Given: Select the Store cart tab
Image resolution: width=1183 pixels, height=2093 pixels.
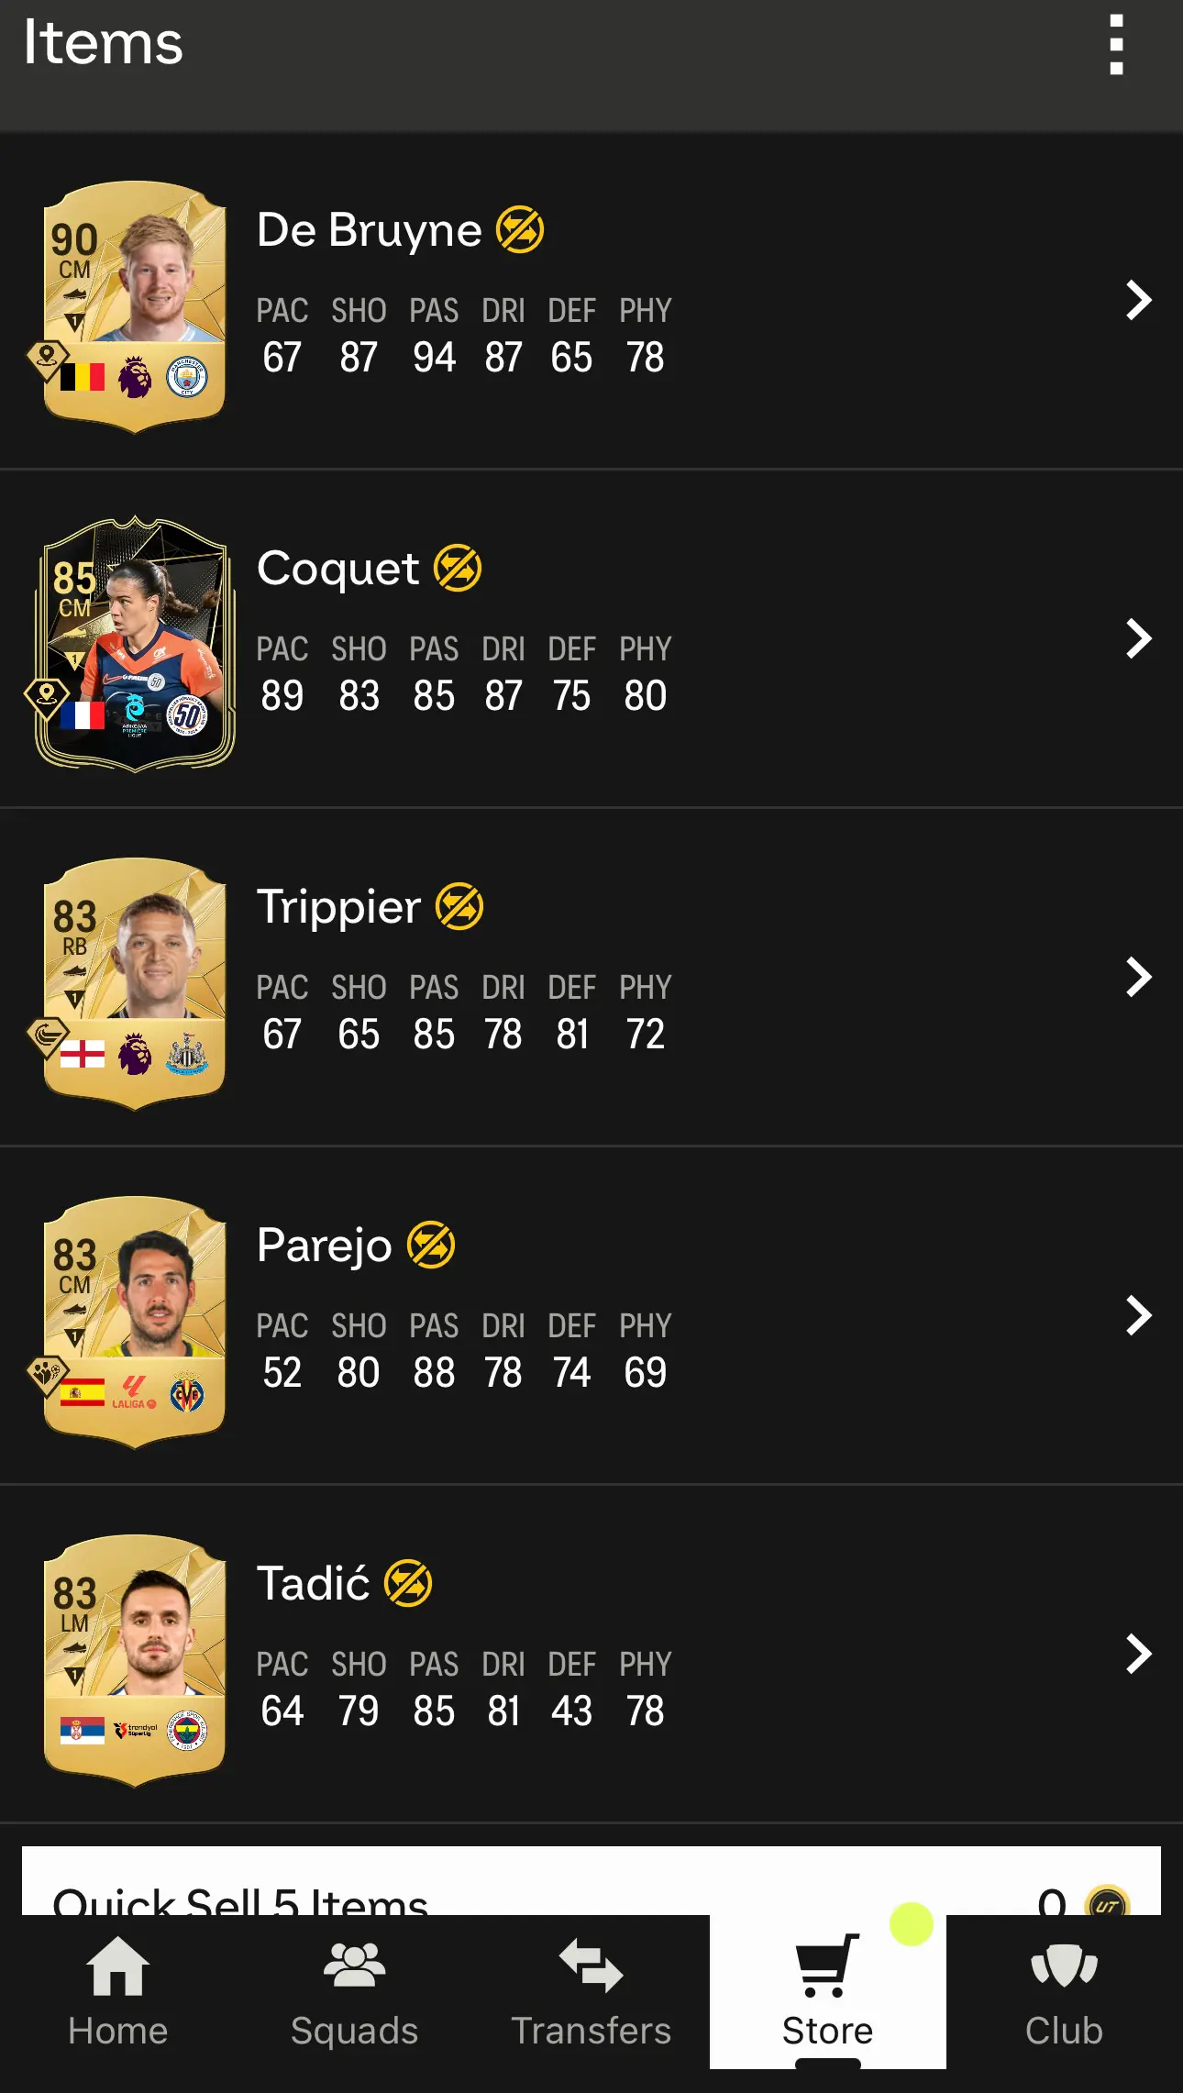Looking at the screenshot, I should (828, 1991).
